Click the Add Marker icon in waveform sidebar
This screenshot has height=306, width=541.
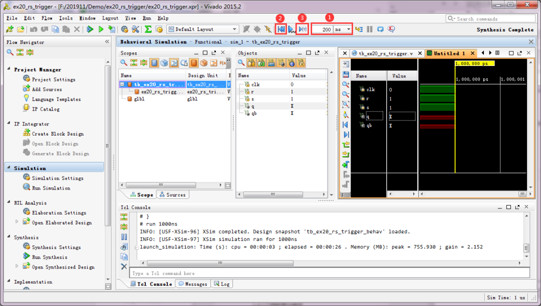tap(346, 164)
